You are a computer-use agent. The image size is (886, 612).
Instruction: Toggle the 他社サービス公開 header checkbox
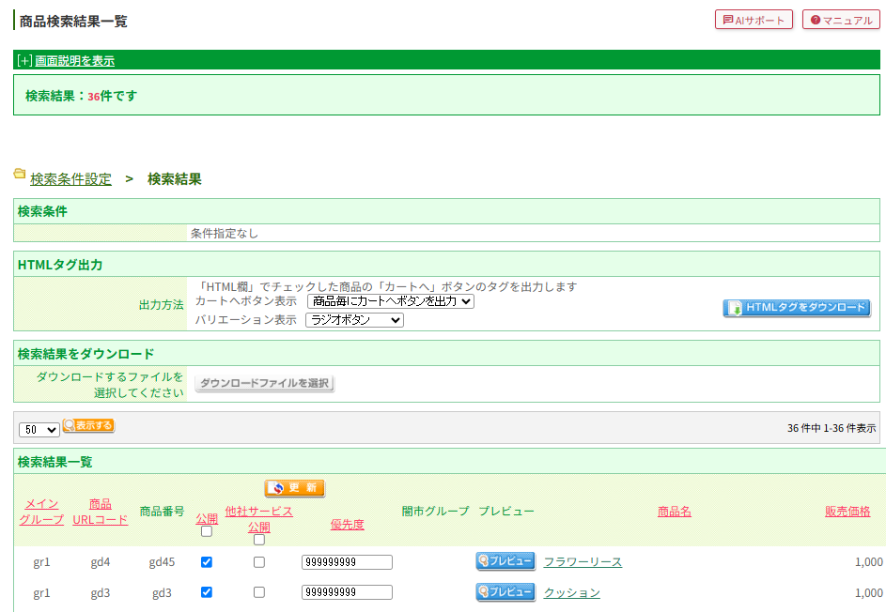tap(258, 540)
